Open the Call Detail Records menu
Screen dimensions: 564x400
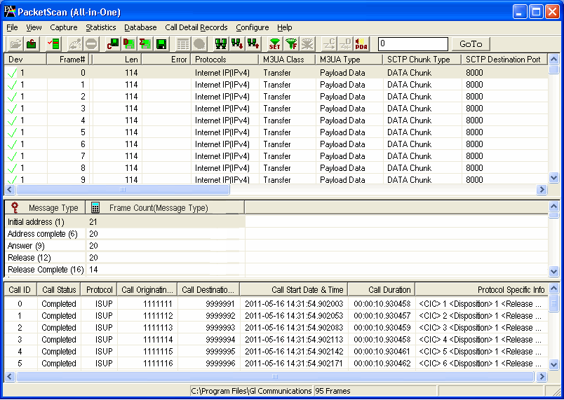(x=196, y=27)
